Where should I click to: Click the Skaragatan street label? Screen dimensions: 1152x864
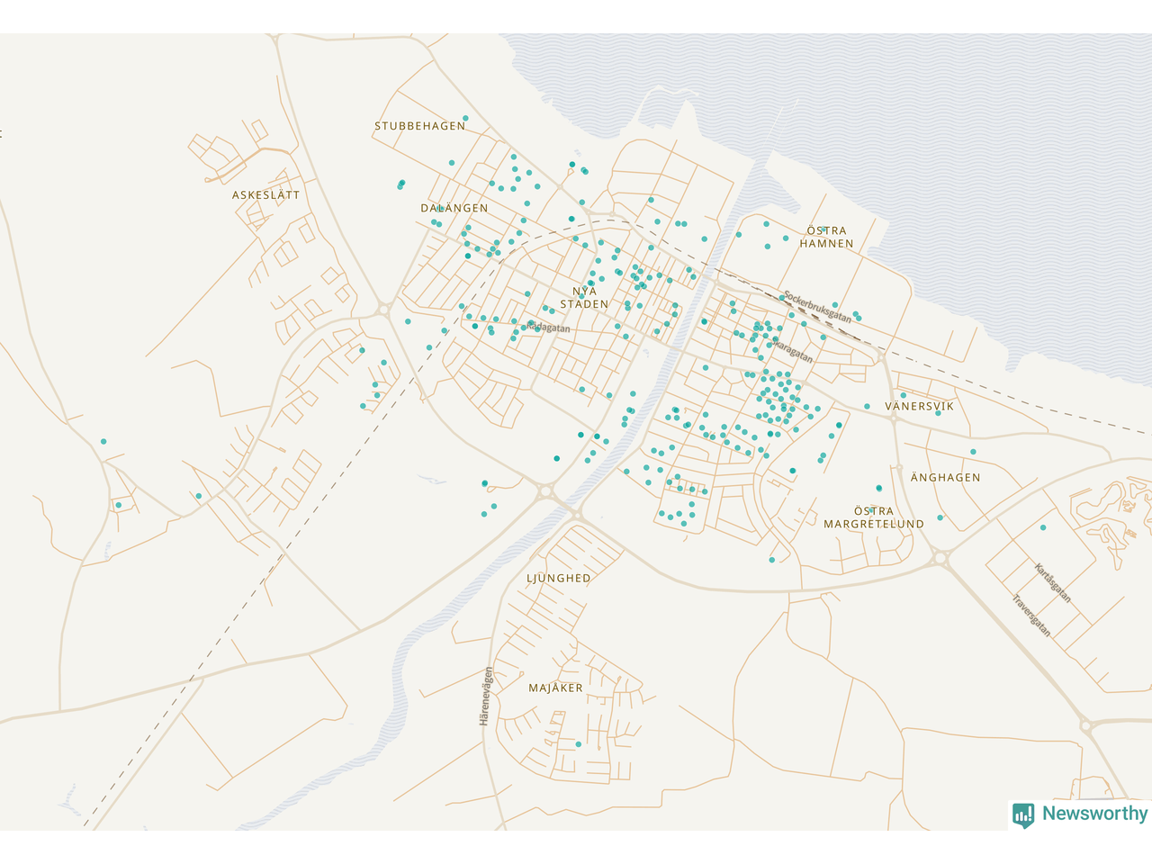coord(792,351)
